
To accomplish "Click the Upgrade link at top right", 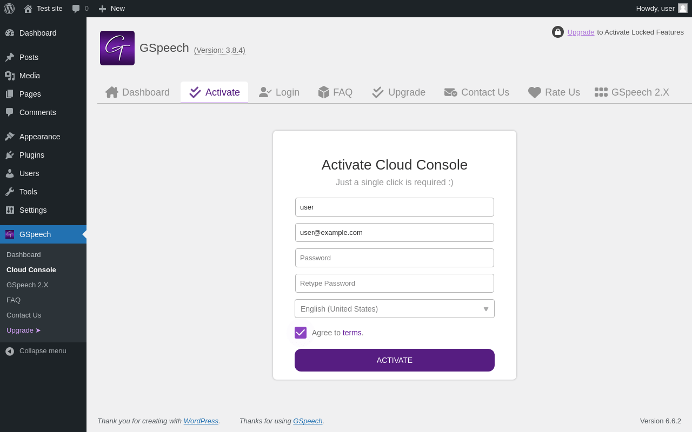I will pyautogui.click(x=581, y=32).
